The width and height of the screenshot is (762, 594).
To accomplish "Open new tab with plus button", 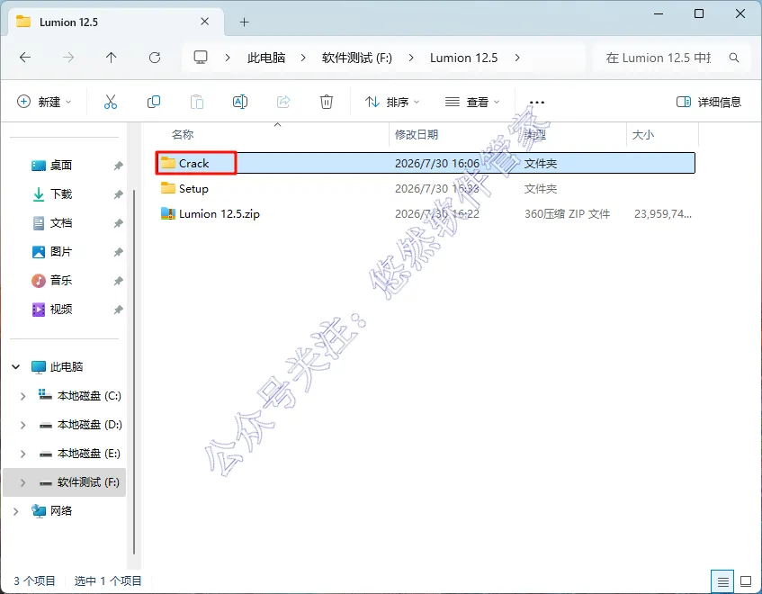I will [245, 22].
